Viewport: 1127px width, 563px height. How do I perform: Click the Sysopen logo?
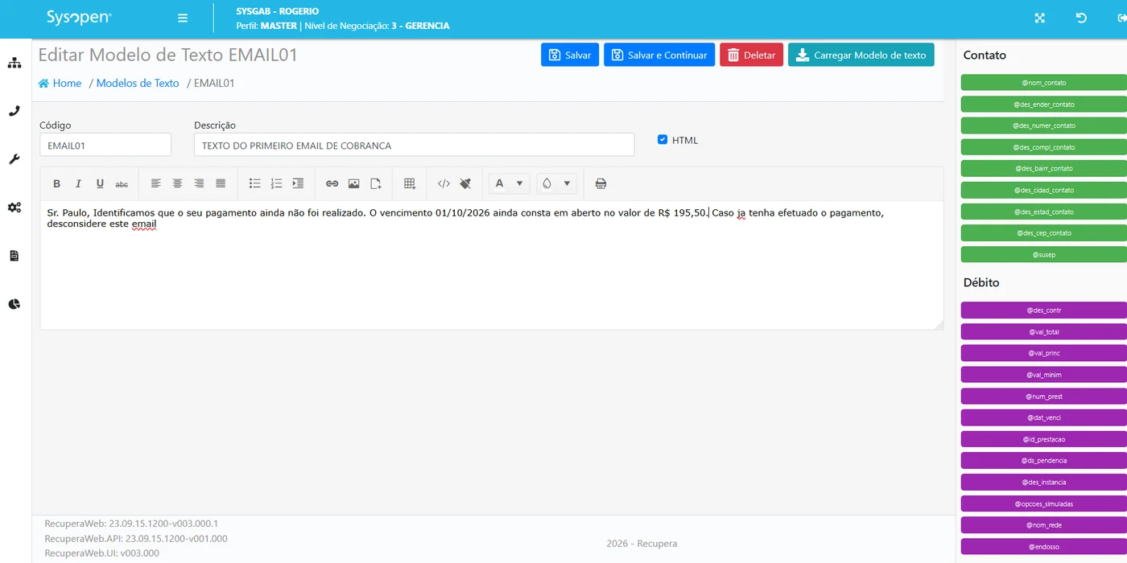tap(79, 18)
